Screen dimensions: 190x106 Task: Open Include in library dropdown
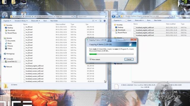tap(21, 21)
